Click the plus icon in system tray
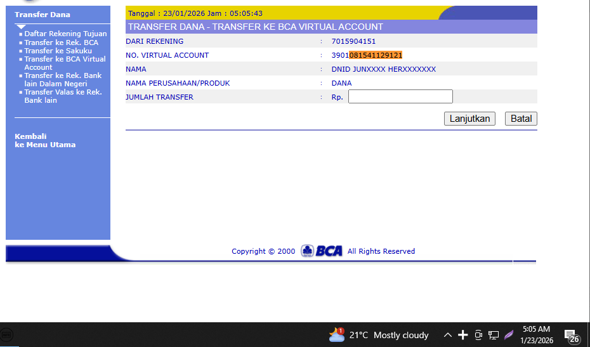This screenshot has width=590, height=347. [x=463, y=334]
